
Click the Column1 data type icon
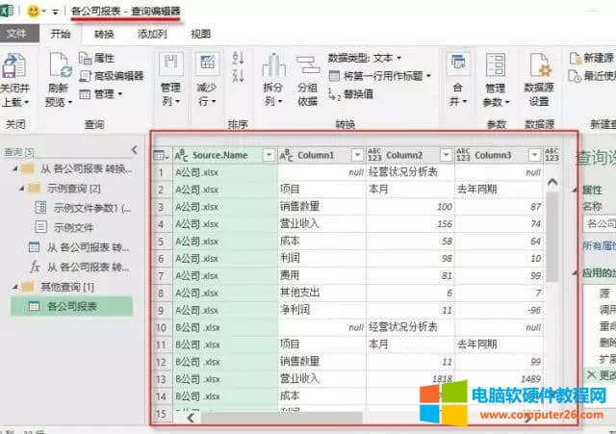[x=286, y=156]
